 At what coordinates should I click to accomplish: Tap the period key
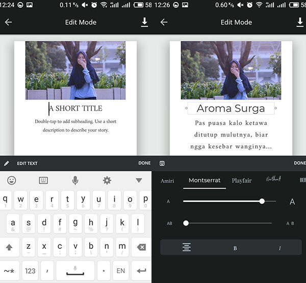pos(104,271)
